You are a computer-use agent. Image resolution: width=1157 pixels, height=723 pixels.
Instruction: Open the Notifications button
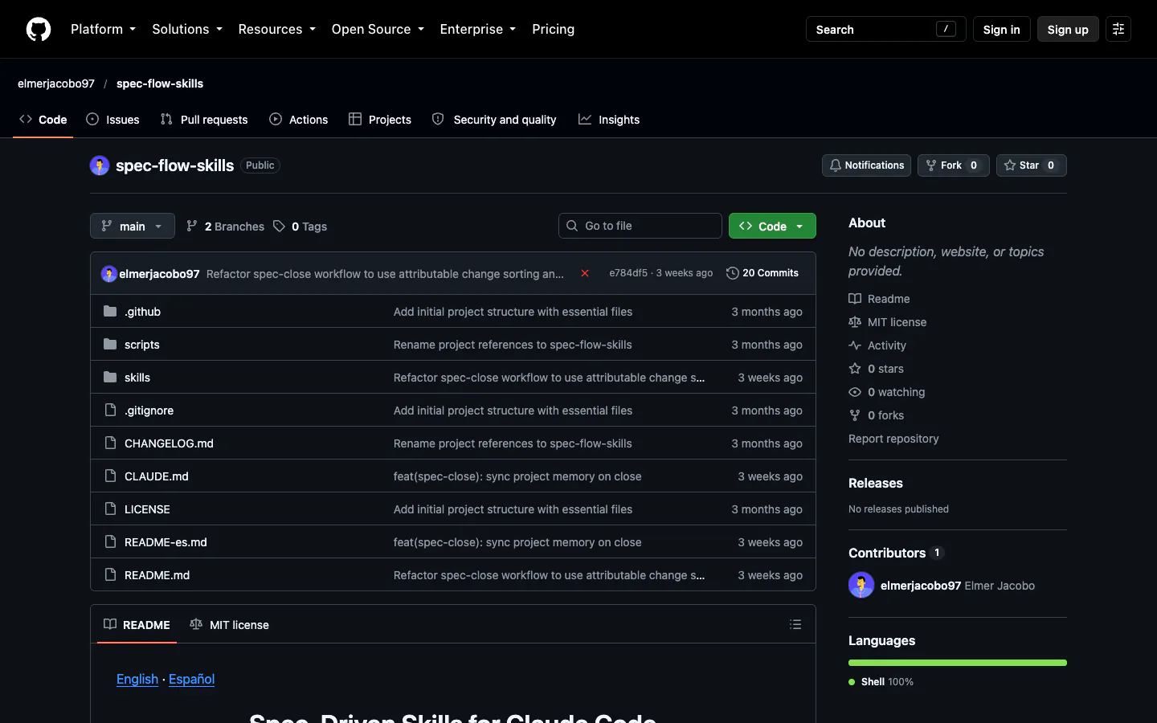pyautogui.click(x=866, y=165)
